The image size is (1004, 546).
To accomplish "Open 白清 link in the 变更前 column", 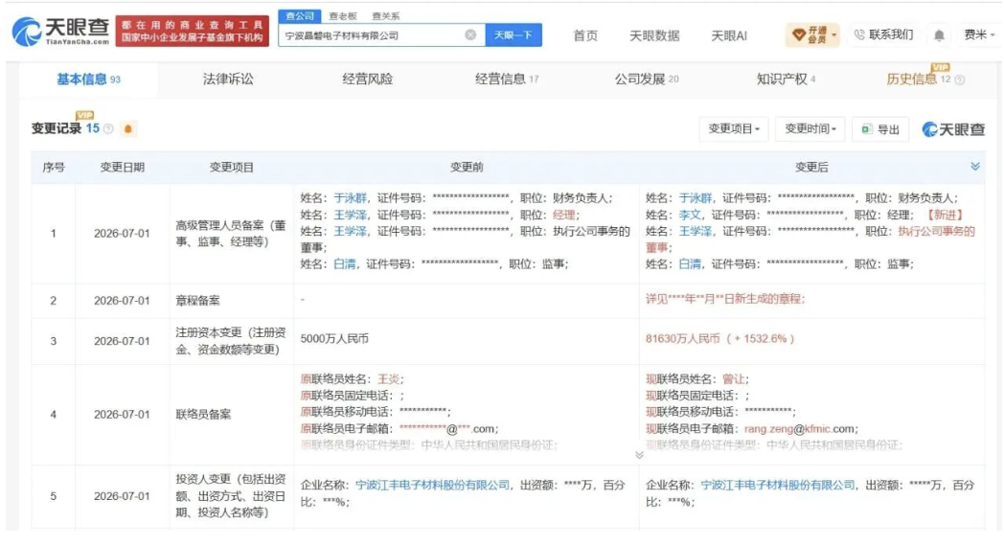I will tap(345, 263).
